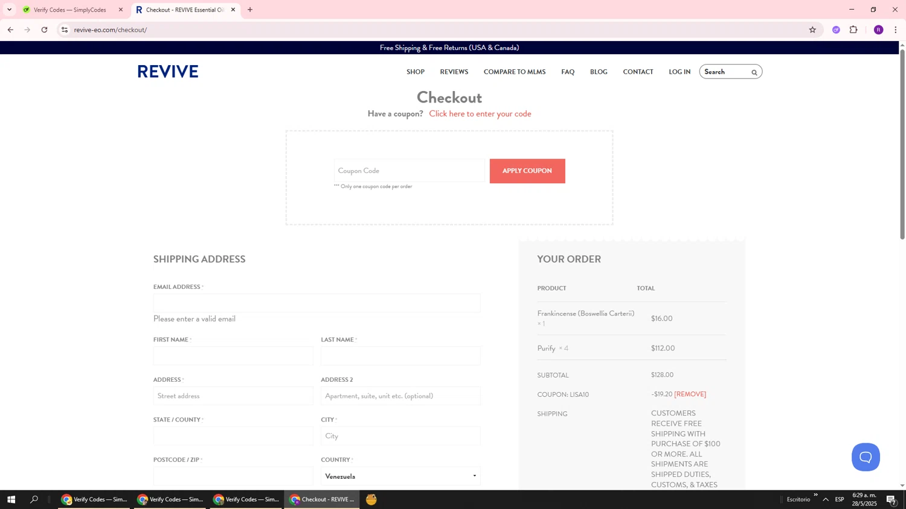Open third Verify Codes taskbar window
Screen dimensions: 906x509
point(246,499)
